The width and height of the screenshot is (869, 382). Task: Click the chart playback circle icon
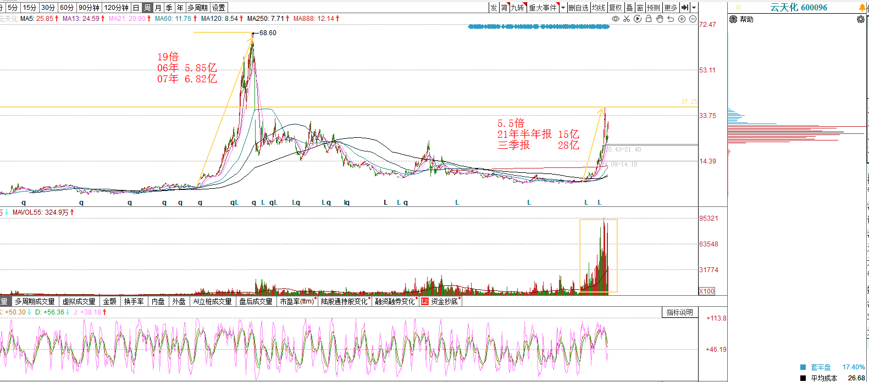pyautogui.click(x=638, y=19)
